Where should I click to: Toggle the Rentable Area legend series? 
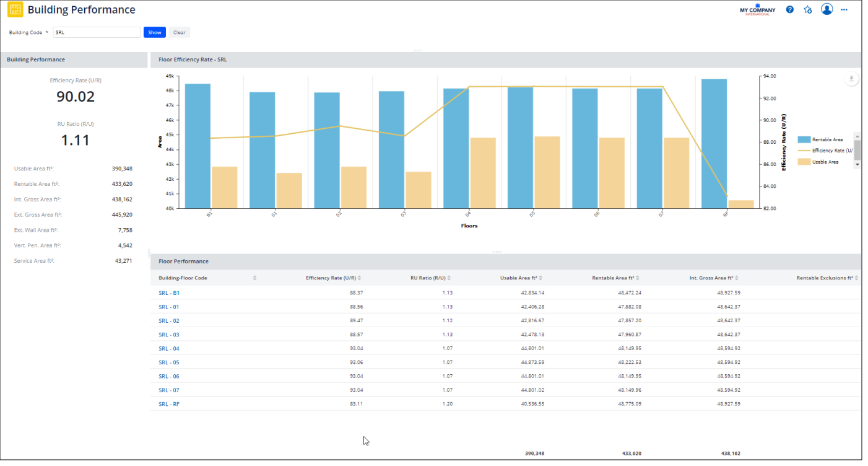click(824, 139)
